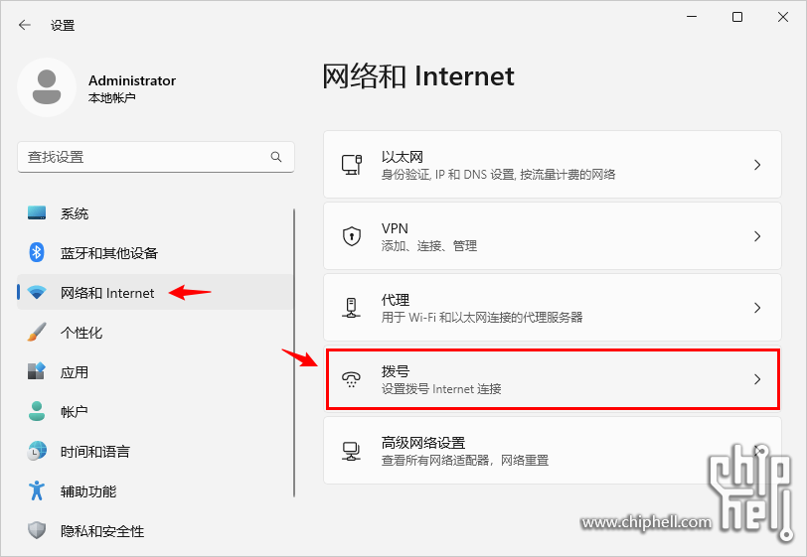Open 帐户 settings category

[156, 411]
